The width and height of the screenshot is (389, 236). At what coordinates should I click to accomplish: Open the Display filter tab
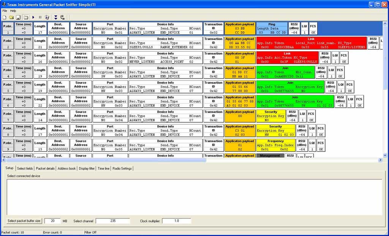click(x=87, y=168)
